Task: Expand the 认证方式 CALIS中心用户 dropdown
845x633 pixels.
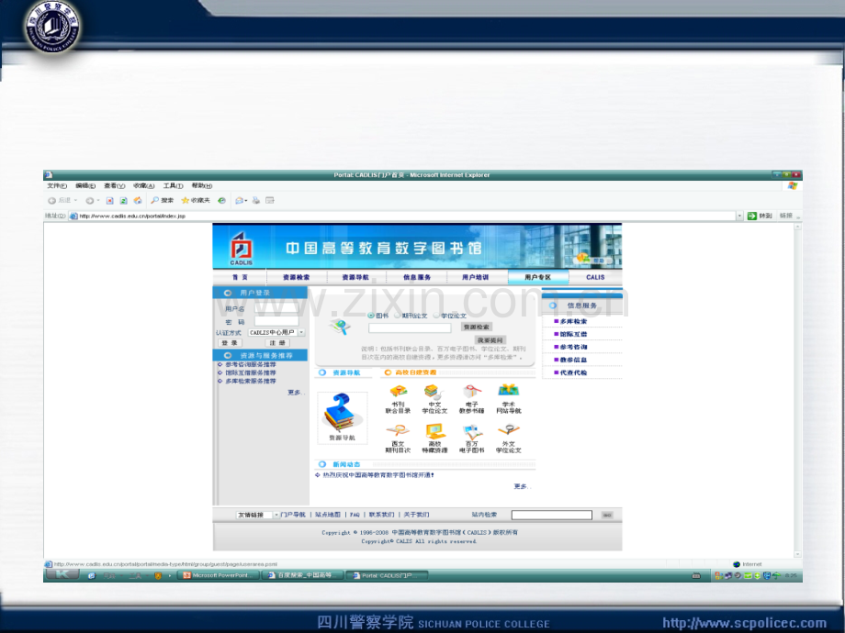Action: (x=301, y=332)
